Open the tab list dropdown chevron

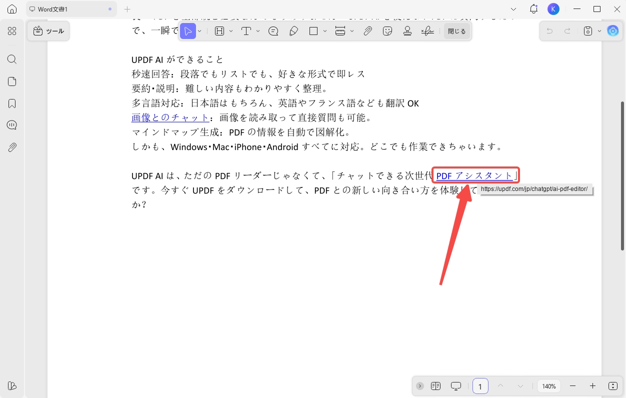[513, 9]
